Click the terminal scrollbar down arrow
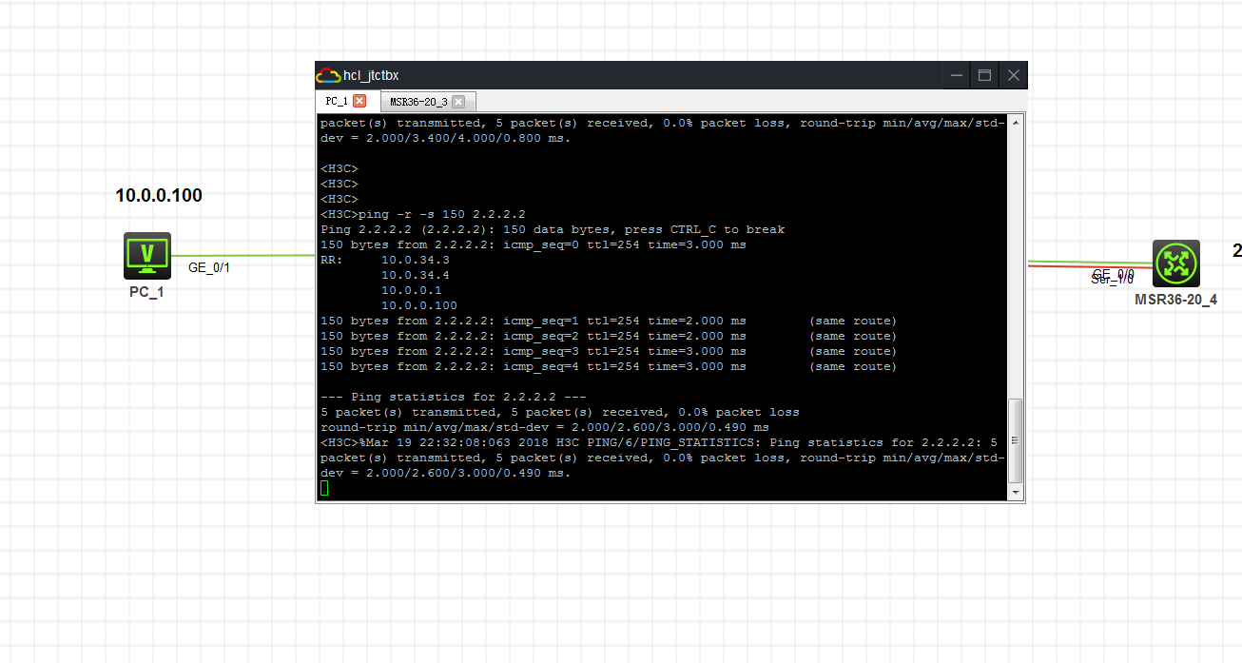Image resolution: width=1242 pixels, height=663 pixels. point(1016,492)
